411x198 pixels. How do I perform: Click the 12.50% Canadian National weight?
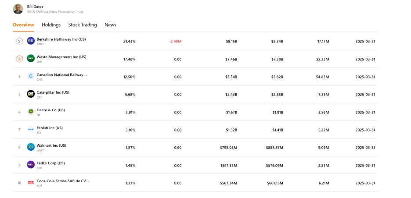129,77
